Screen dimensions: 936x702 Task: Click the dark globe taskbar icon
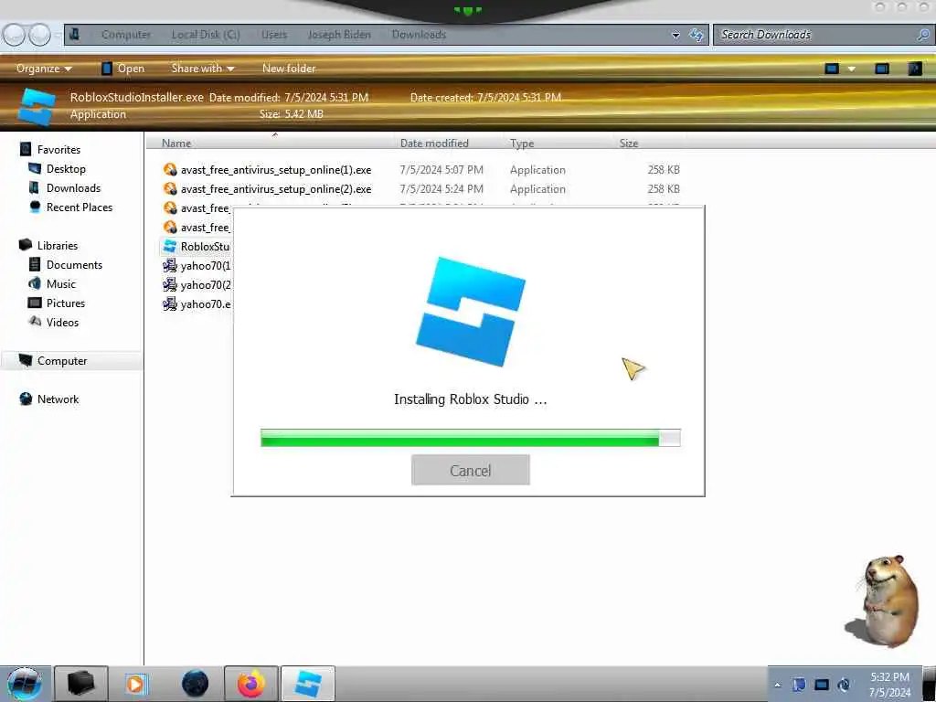[196, 684]
